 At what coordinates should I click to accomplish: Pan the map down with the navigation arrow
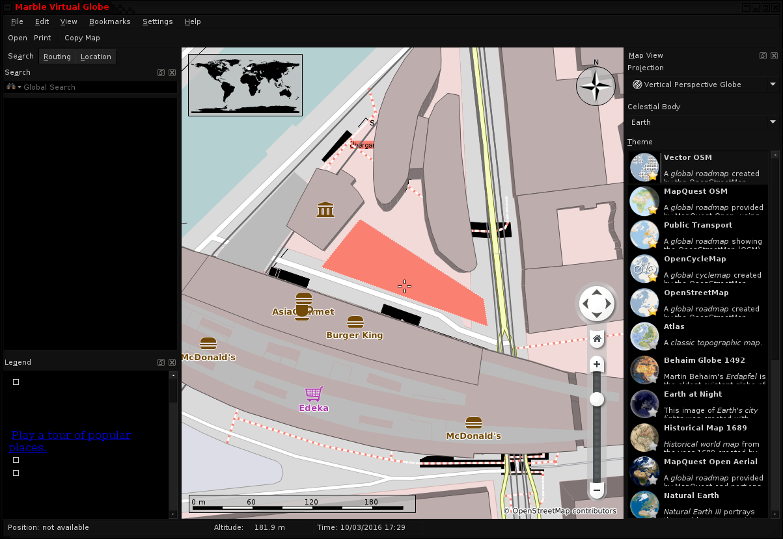[x=597, y=315]
